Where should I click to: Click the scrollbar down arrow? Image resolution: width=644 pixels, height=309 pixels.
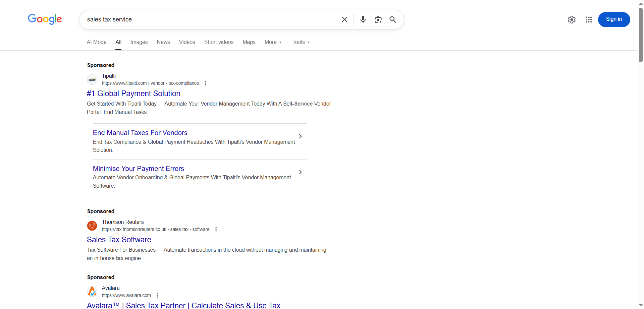pos(641,306)
